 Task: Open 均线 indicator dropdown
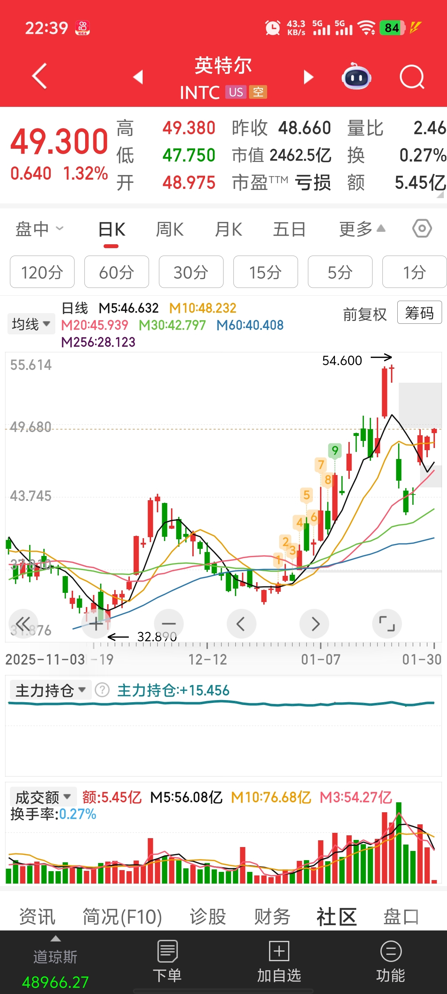pyautogui.click(x=31, y=324)
